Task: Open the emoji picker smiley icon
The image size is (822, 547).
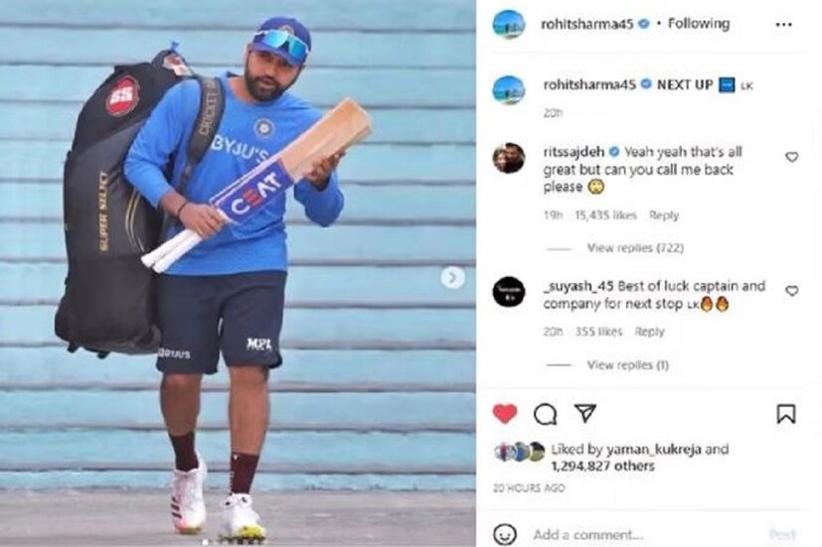Action: coord(505,534)
